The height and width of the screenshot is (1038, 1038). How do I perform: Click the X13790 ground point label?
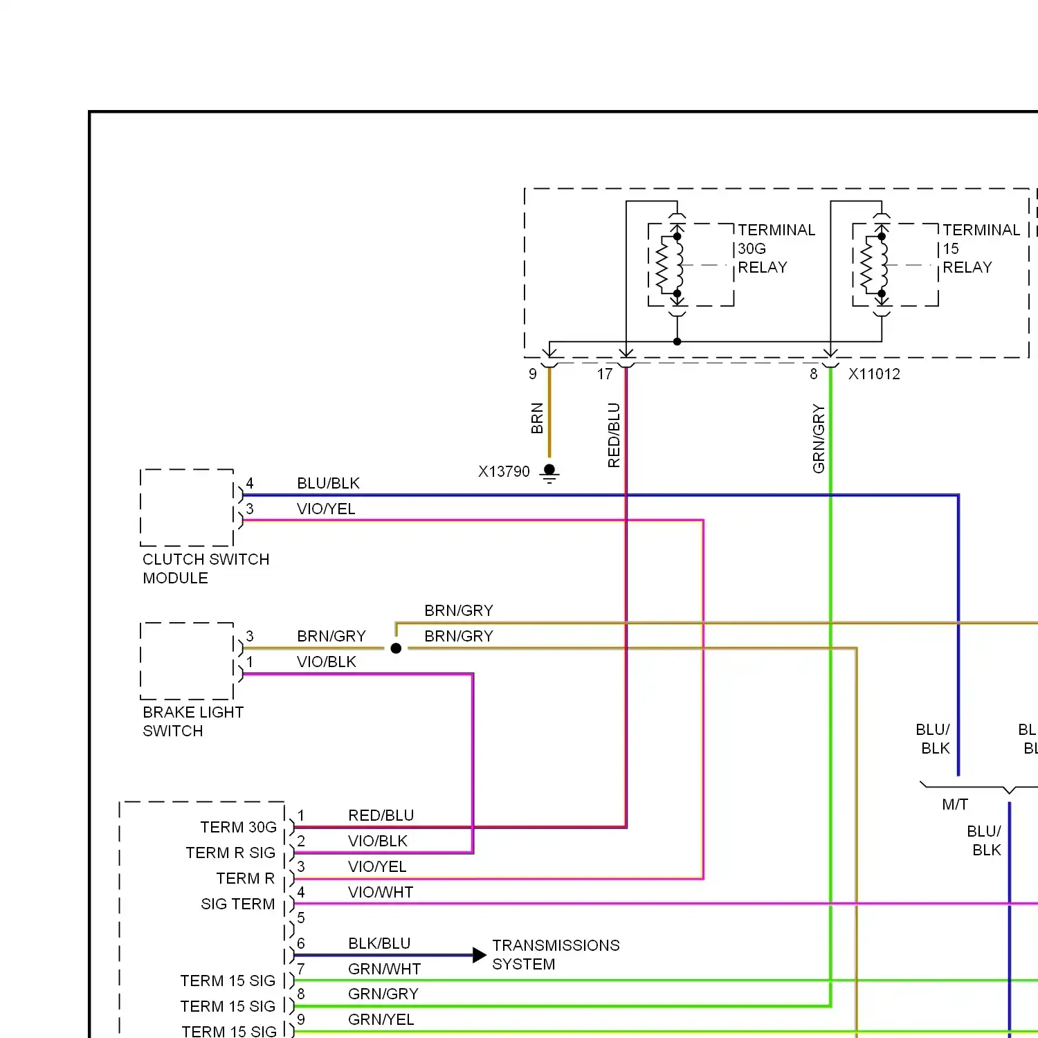point(504,472)
